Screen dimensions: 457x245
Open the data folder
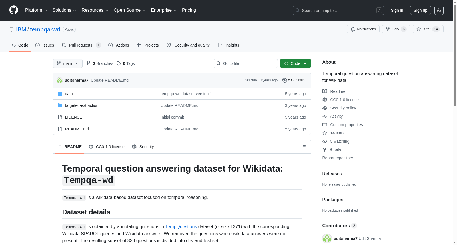[69, 94]
